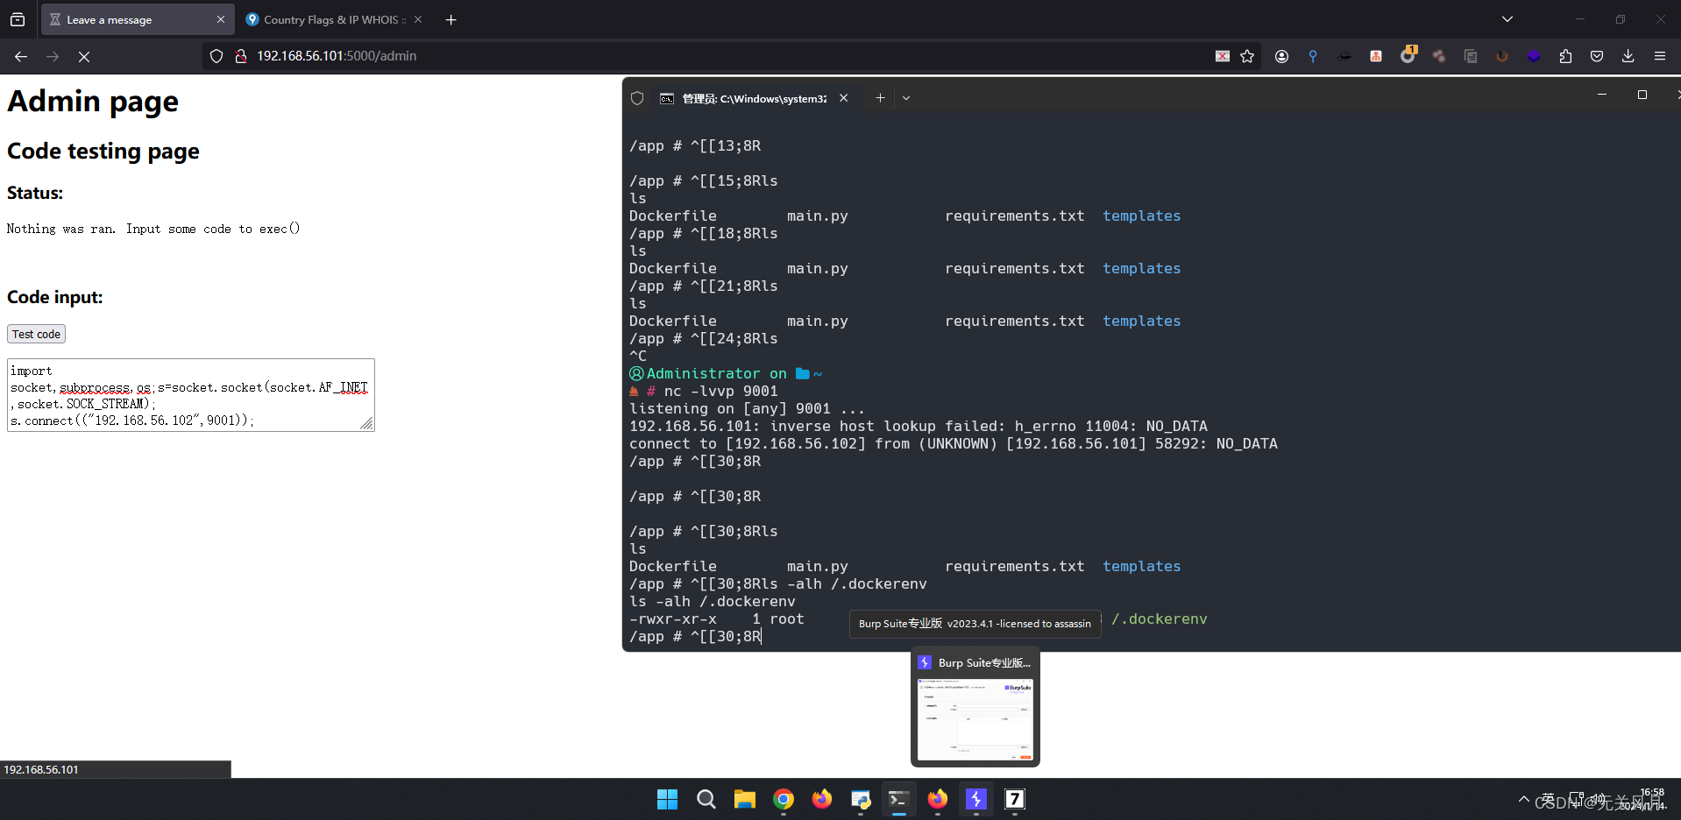Click the shield icon in terminal title bar

[x=637, y=98]
